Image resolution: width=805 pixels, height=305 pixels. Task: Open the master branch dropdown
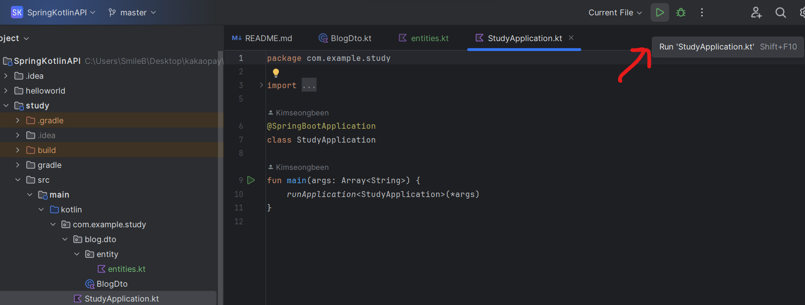tap(133, 12)
